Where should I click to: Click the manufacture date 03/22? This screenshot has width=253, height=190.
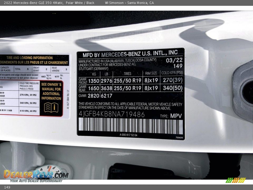(174, 60)
